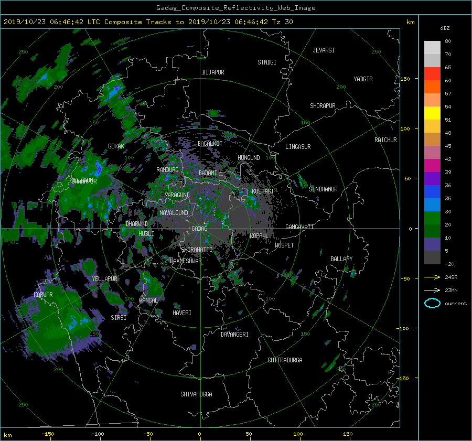472x441 pixels.
Task: Click the NARAGUND city label
Action: pyautogui.click(x=177, y=195)
